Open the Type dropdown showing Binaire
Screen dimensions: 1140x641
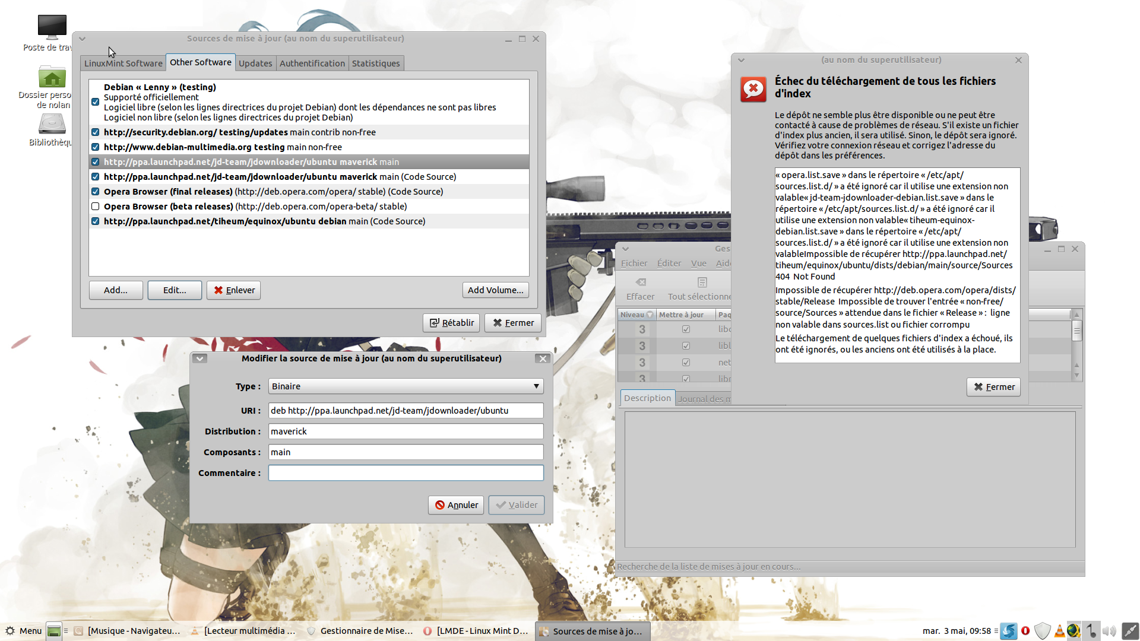tap(406, 386)
